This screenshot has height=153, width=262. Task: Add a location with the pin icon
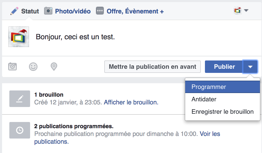[54, 66]
